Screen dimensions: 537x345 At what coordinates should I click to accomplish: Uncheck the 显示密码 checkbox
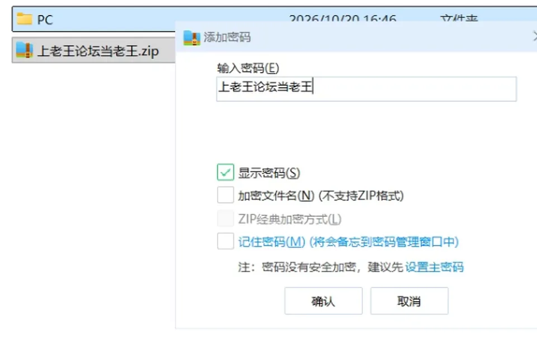(x=225, y=172)
